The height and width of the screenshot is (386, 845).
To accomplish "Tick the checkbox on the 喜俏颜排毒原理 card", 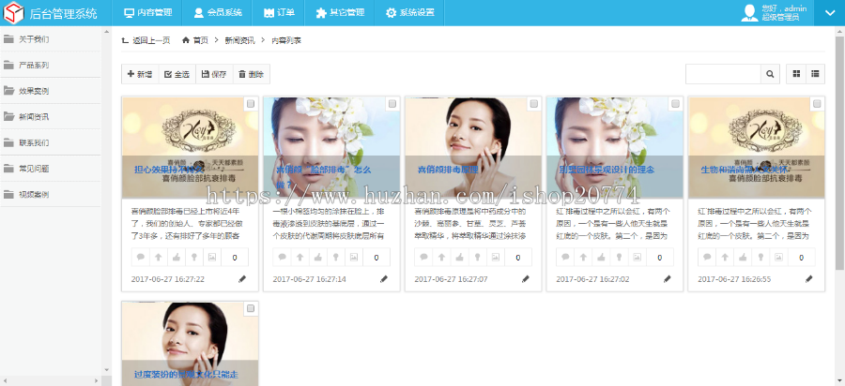I will [534, 104].
